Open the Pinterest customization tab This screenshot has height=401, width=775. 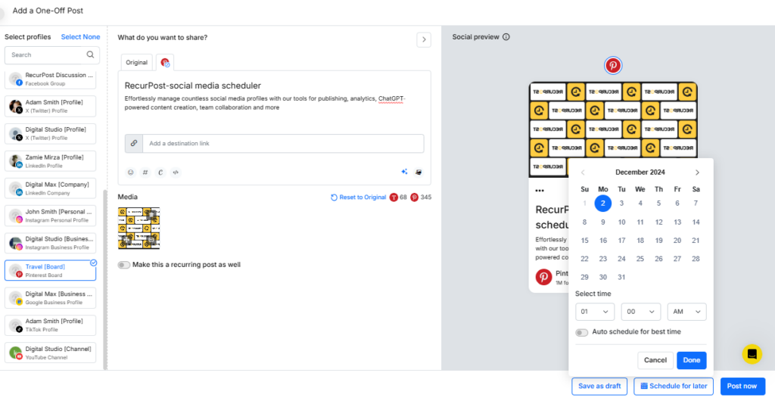tap(165, 62)
